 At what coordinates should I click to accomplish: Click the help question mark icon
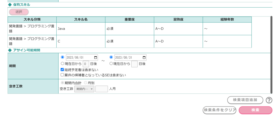point(269,100)
